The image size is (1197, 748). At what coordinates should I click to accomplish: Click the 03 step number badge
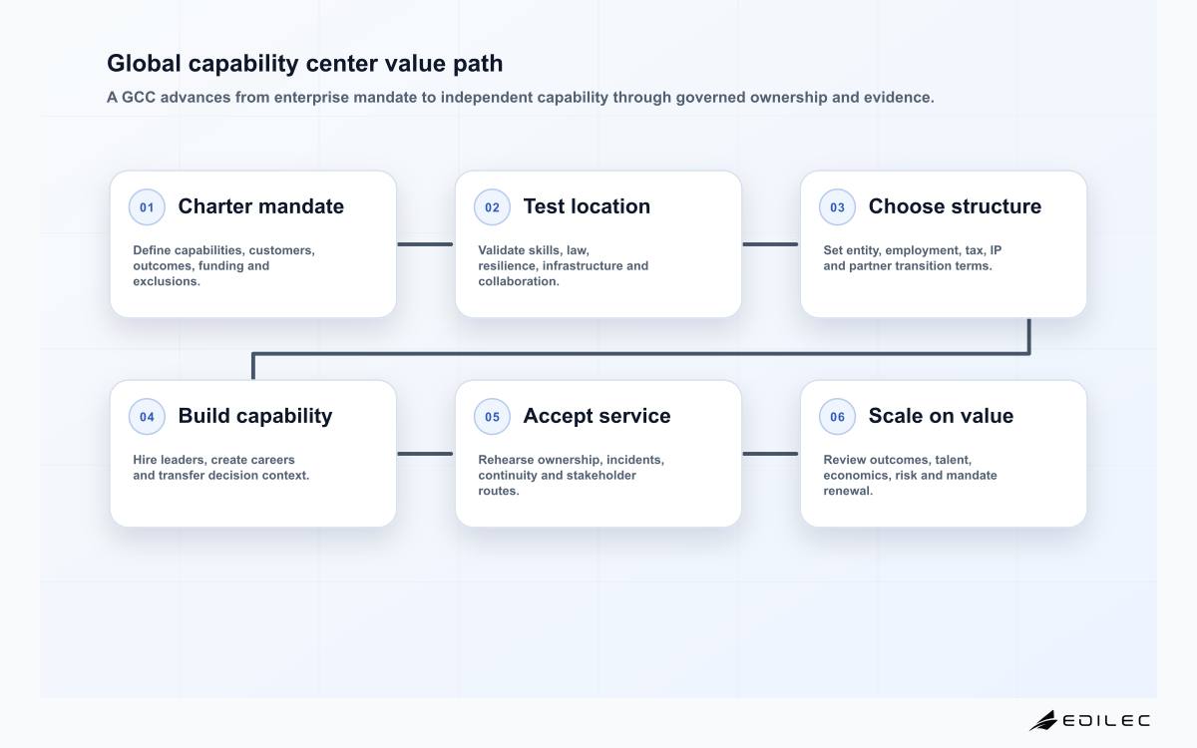click(837, 207)
